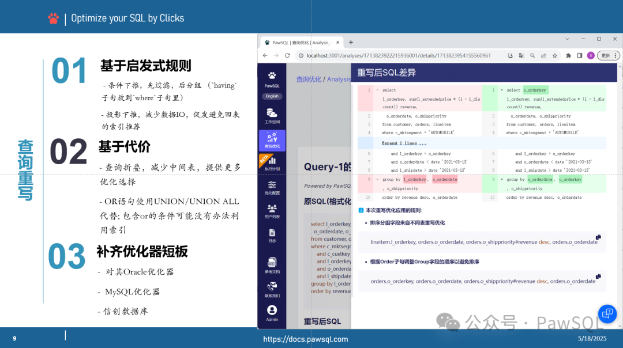Click the 基于启发式规则 slide heading
This screenshot has width=623, height=348.
point(146,66)
